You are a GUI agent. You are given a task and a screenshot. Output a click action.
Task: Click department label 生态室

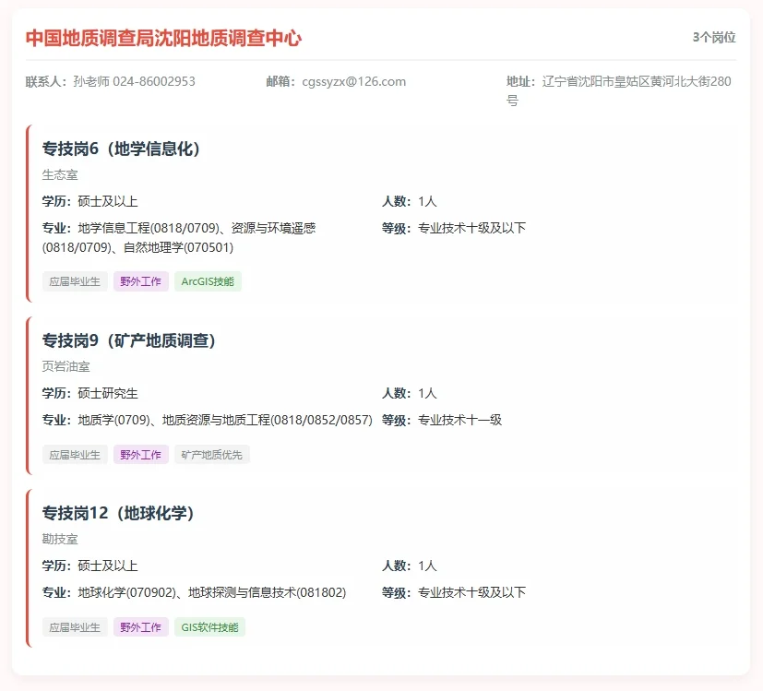(x=60, y=174)
